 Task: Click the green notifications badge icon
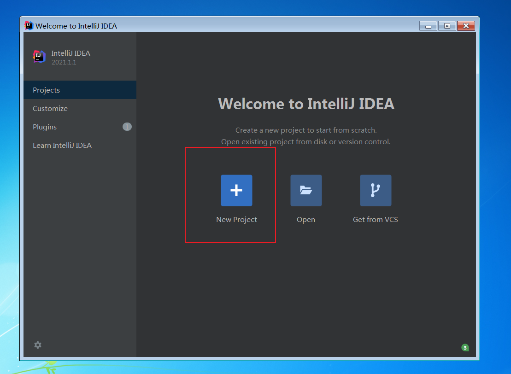pos(465,348)
